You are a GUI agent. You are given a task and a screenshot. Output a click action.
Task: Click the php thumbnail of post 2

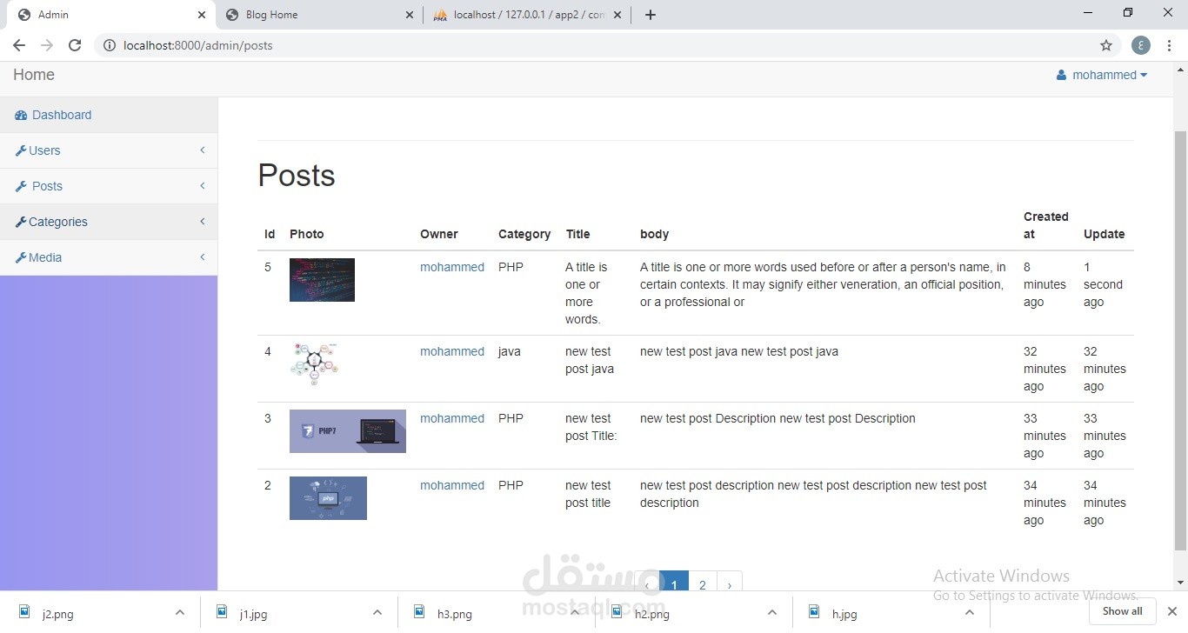point(328,498)
